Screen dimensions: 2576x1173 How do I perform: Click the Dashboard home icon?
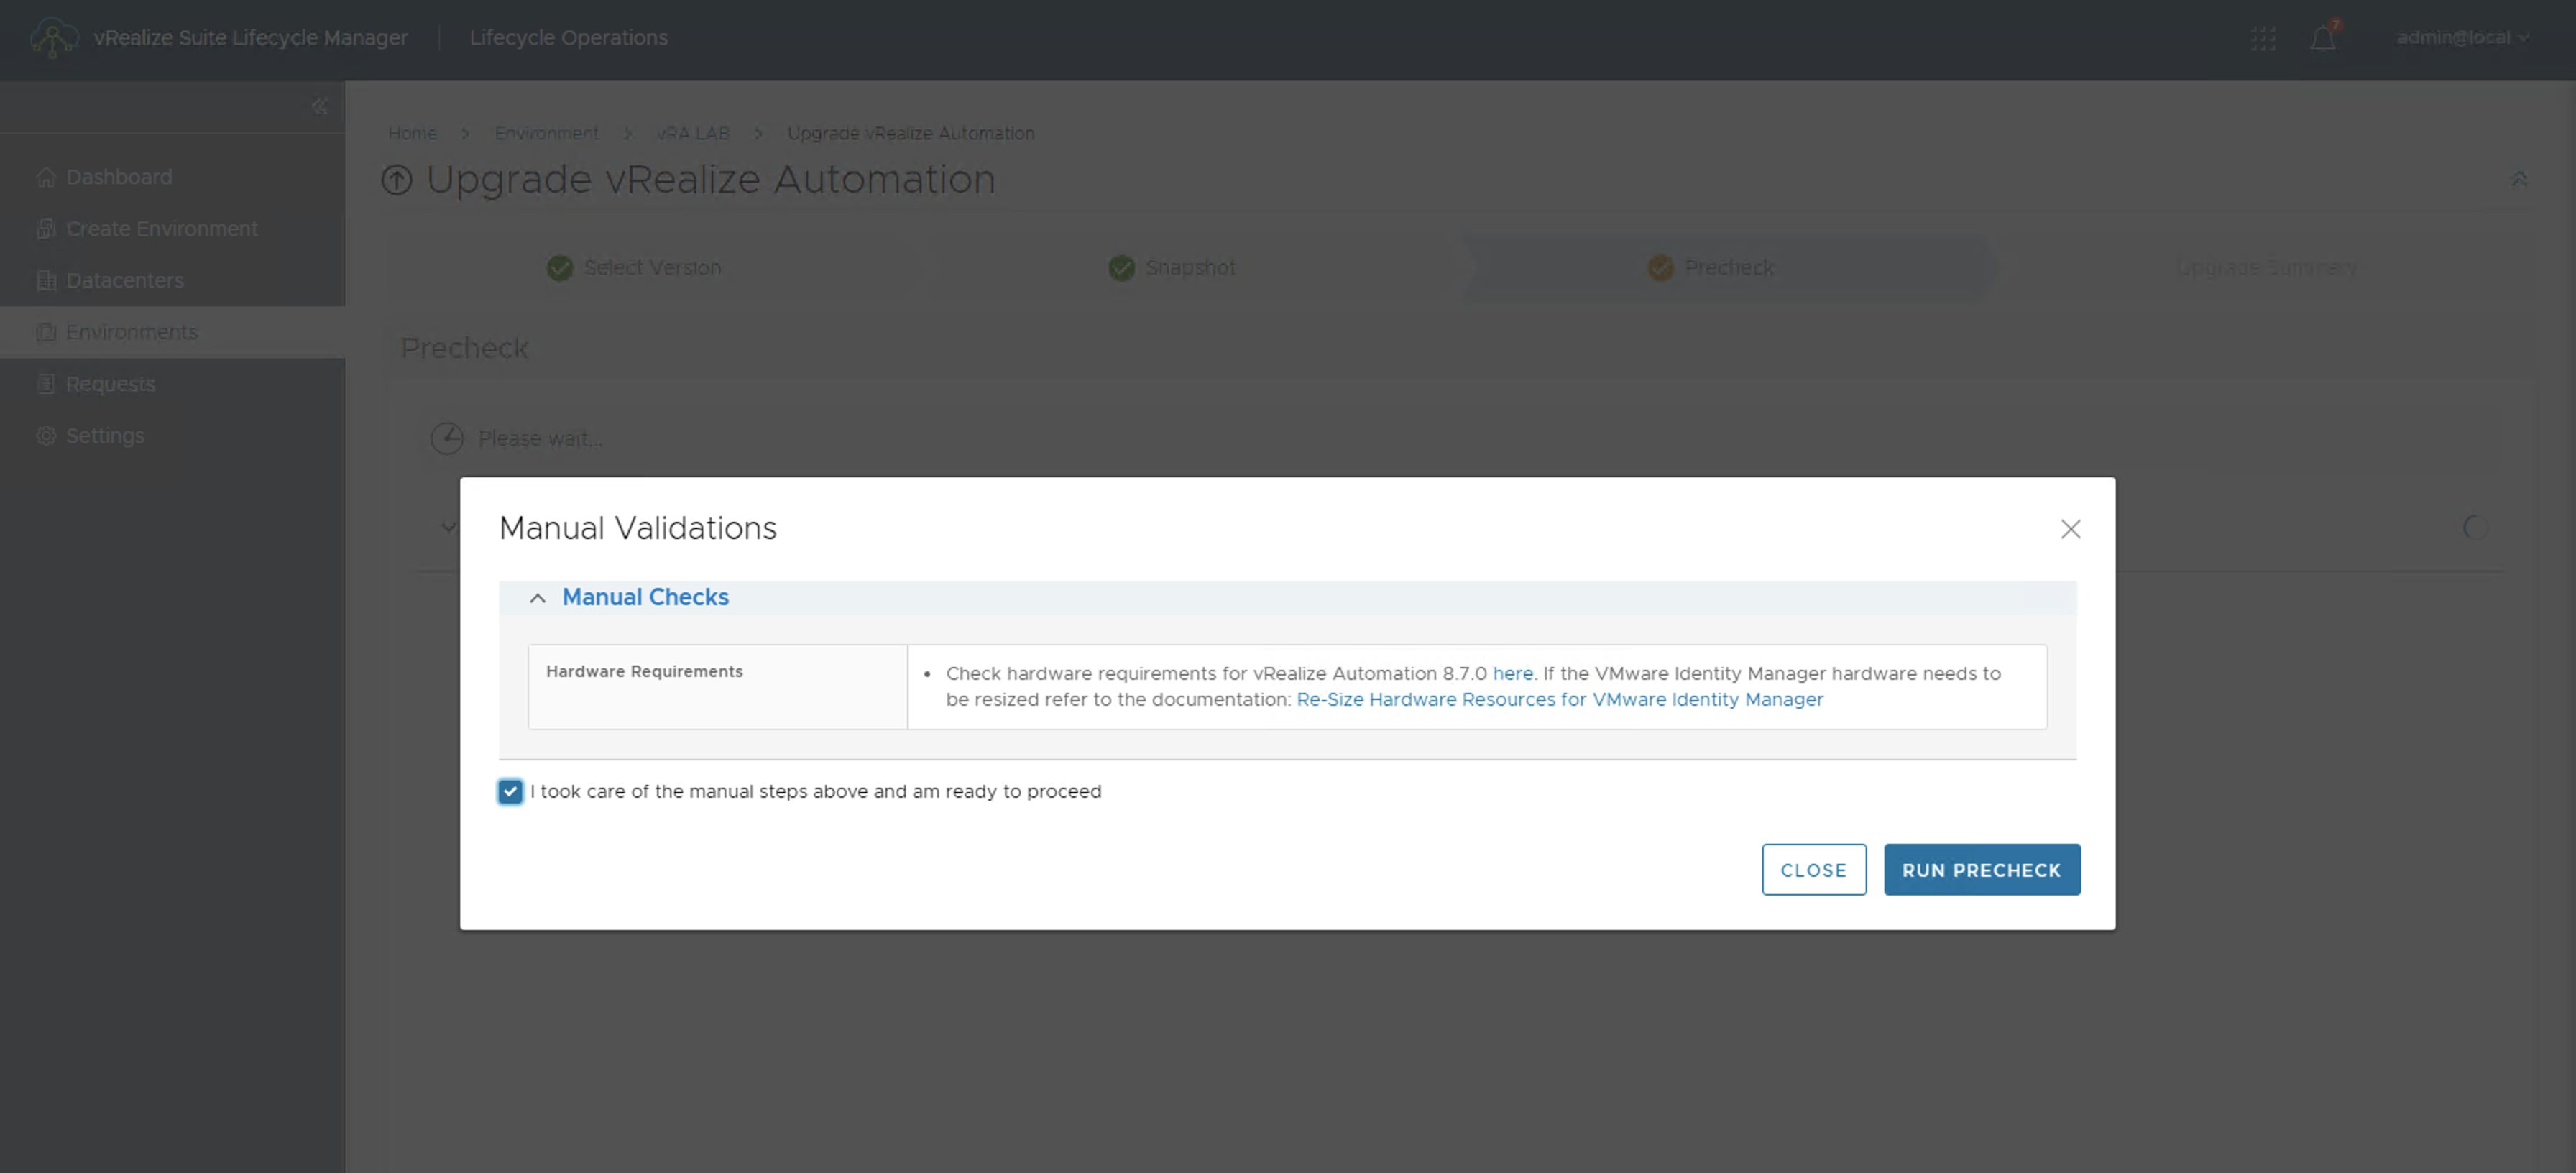coord(46,177)
